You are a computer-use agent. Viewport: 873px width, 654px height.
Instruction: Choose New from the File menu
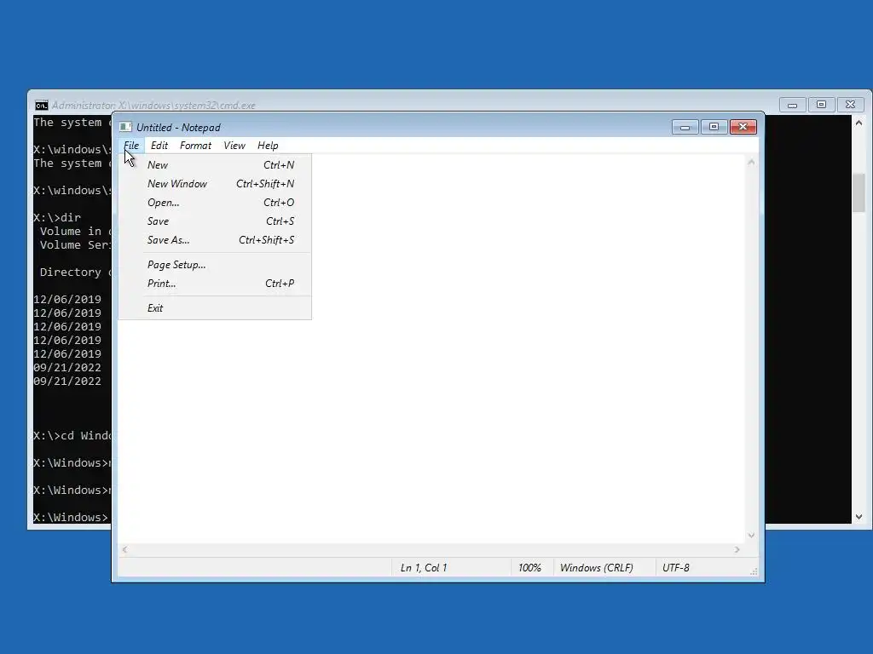click(215, 165)
